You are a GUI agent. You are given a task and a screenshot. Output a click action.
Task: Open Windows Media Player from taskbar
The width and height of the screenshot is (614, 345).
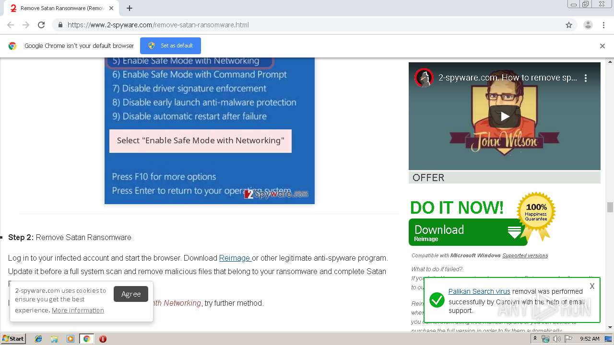pos(70,339)
